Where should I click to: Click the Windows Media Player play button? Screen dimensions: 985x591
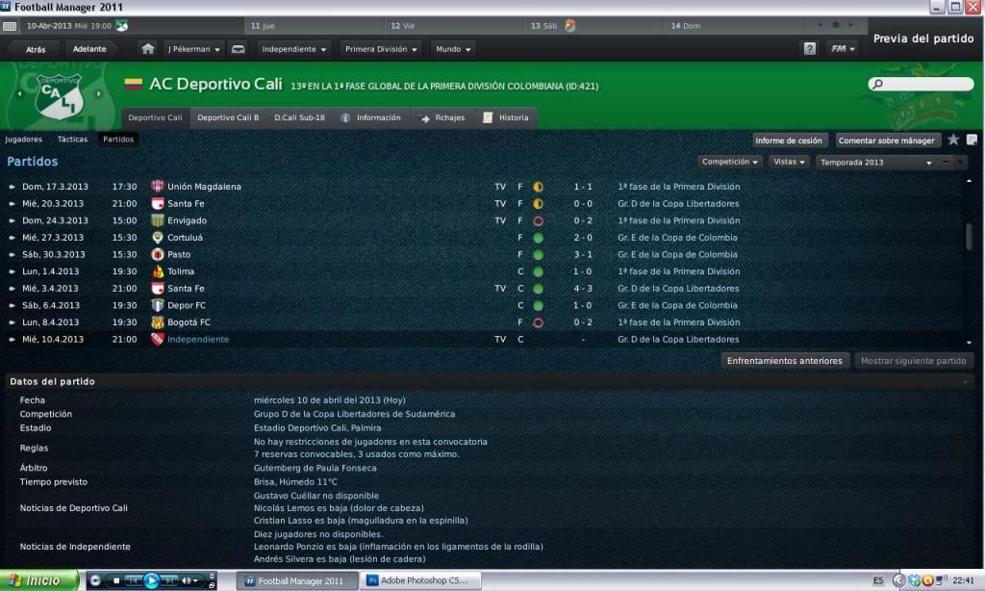click(x=151, y=580)
